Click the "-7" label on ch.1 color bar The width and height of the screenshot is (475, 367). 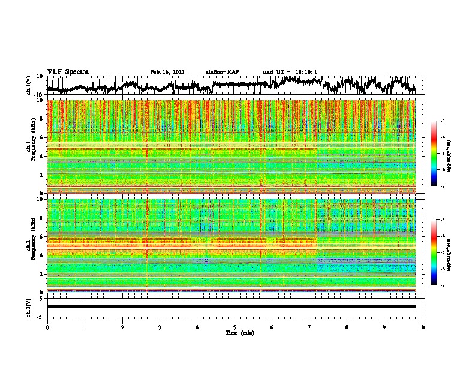click(x=442, y=186)
